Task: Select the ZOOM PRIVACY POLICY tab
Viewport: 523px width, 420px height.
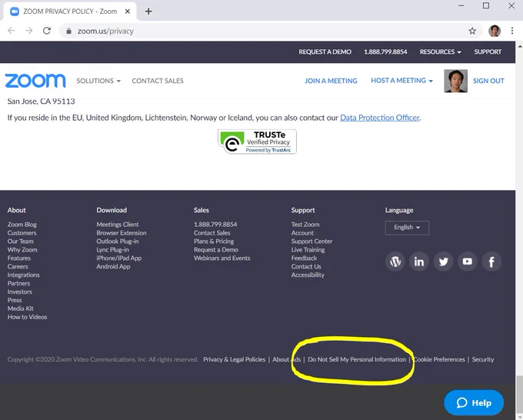Action: coord(70,12)
